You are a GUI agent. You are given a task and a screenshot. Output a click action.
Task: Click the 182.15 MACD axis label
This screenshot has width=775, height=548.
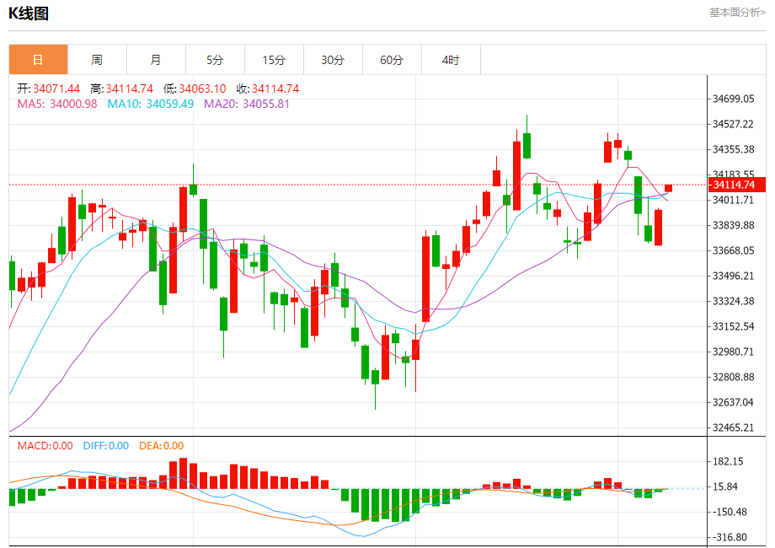coord(728,461)
